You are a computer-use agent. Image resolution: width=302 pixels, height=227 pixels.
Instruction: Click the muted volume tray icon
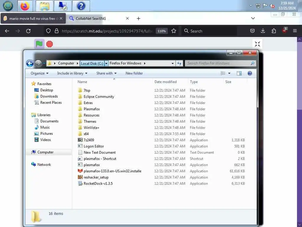(272, 6)
